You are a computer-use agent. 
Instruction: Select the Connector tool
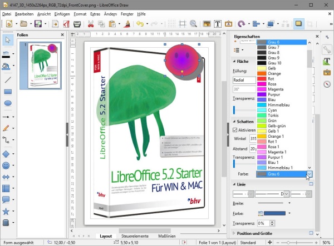pyautogui.click(x=6, y=140)
